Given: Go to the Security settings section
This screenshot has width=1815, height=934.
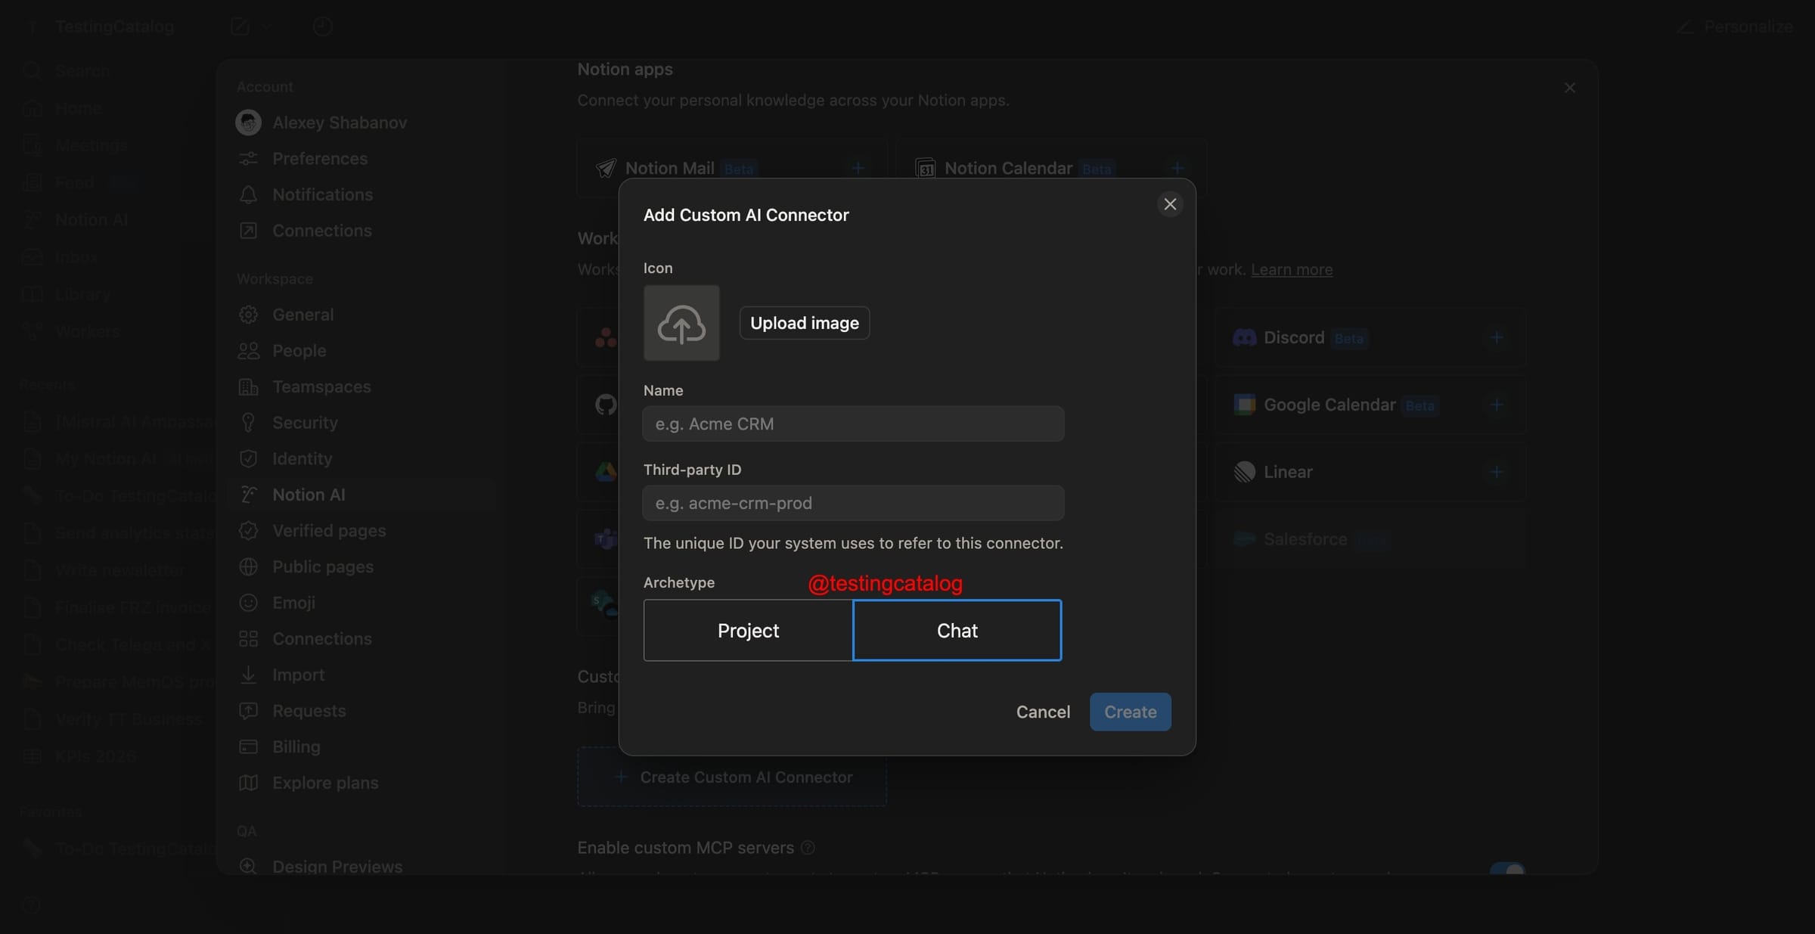Looking at the screenshot, I should click(305, 423).
